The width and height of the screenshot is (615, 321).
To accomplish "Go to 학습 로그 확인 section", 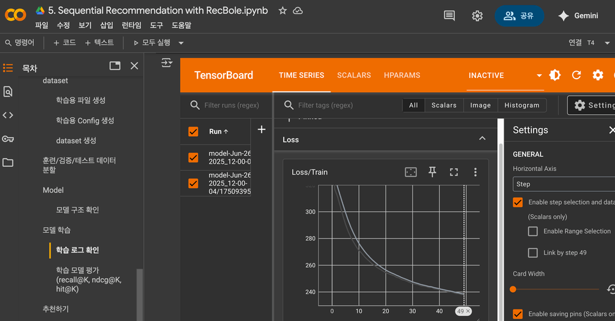I will 78,250.
